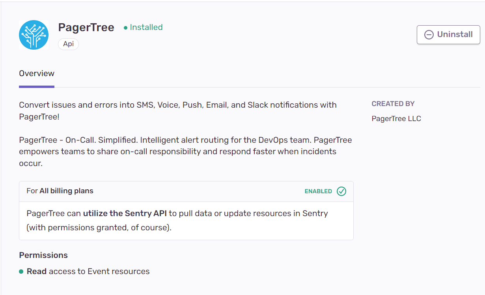
Task: Click the PagerTree title heading
Action: point(86,27)
